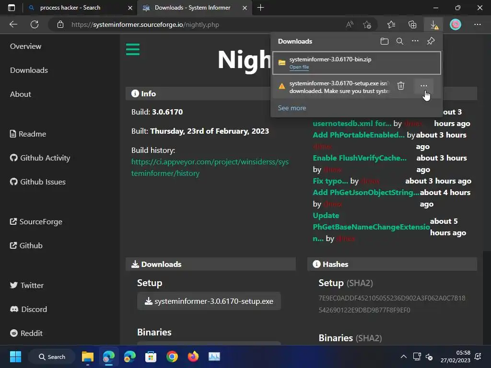
Task: Open the Collections icon
Action: 412,24
